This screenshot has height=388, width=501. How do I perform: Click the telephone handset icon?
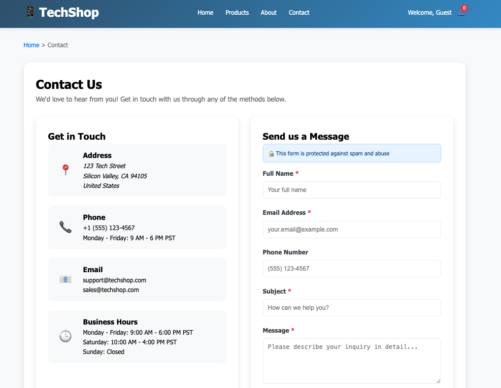[65, 227]
